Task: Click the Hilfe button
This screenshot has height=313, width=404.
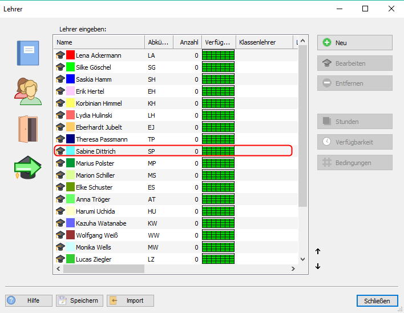Action: [x=29, y=300]
